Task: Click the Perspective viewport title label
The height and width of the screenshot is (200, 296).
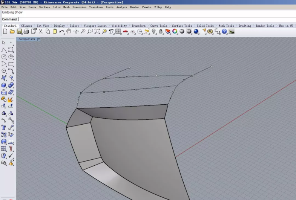Action: pos(27,39)
